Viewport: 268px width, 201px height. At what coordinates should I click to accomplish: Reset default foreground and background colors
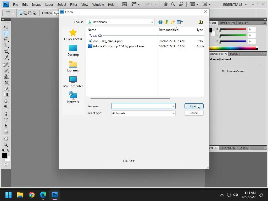click(4, 150)
